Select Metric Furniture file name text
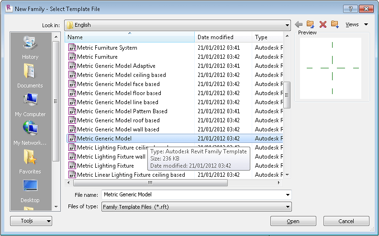This screenshot has height=236, width=379. point(98,57)
